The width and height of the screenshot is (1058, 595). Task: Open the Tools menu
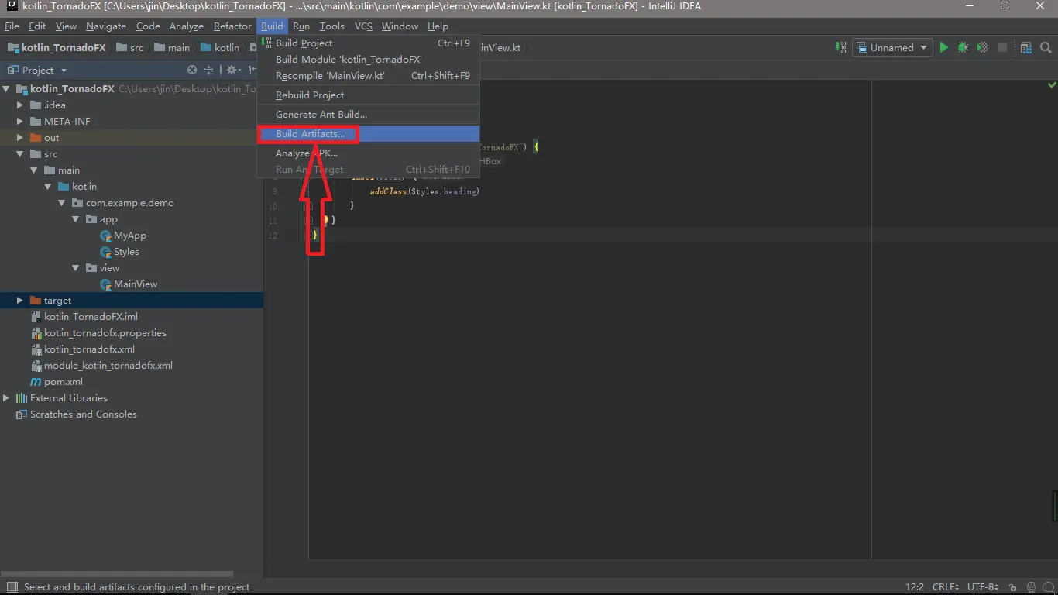[332, 26]
